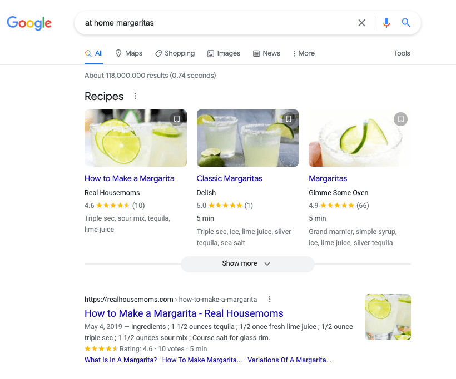This screenshot has height=379, width=456.
Task: Open three-dot options next to realhousemoms.com URL
Action: coord(270,299)
